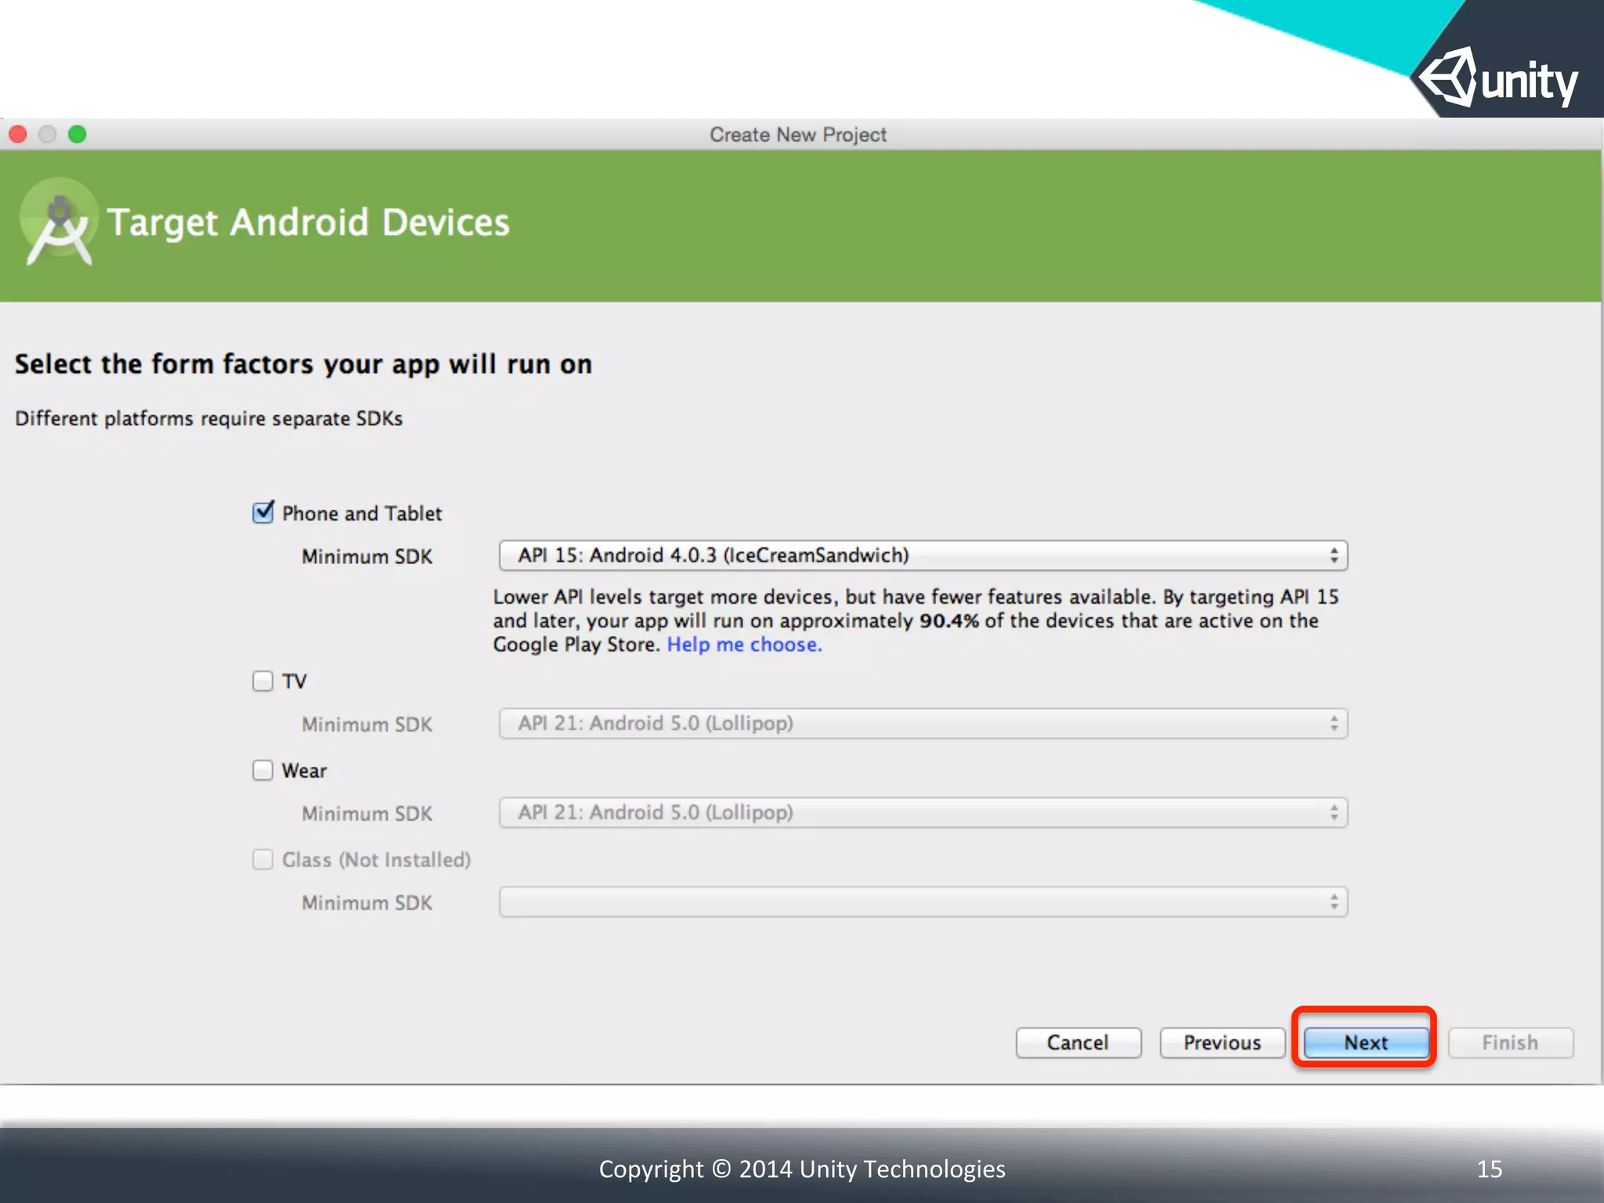
Task: Open the Glass Minimum SDK dropdown
Action: click(x=923, y=902)
